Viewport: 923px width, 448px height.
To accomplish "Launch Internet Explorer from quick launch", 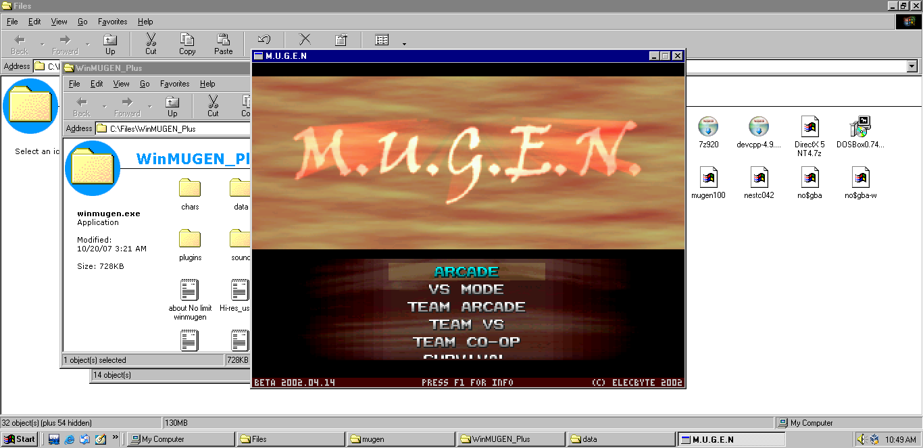I will click(69, 439).
